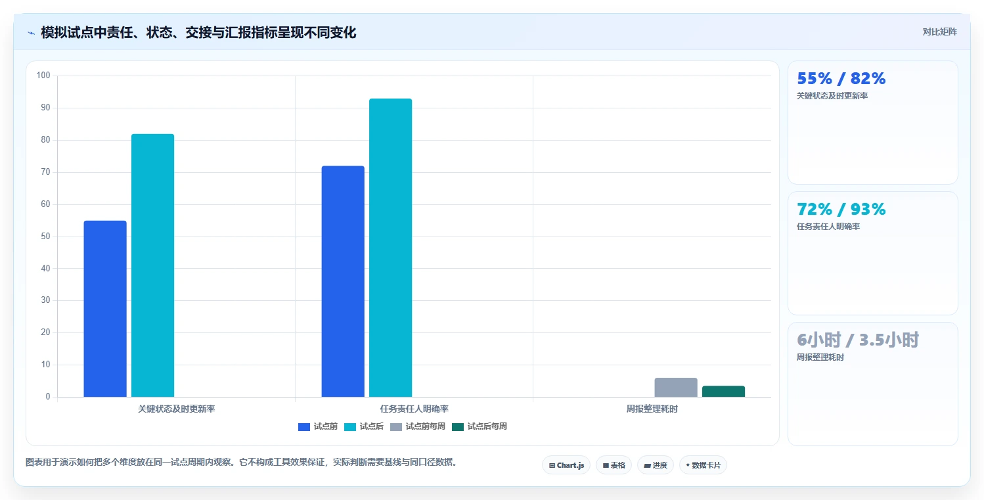Select the dark green 试点后每周 bar
The image size is (984, 500).
(723, 392)
